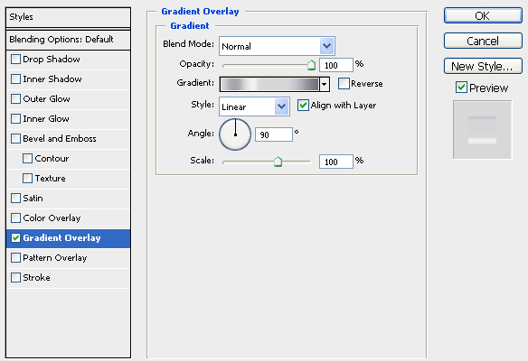Enable the Drop Shadow checkbox

point(16,60)
